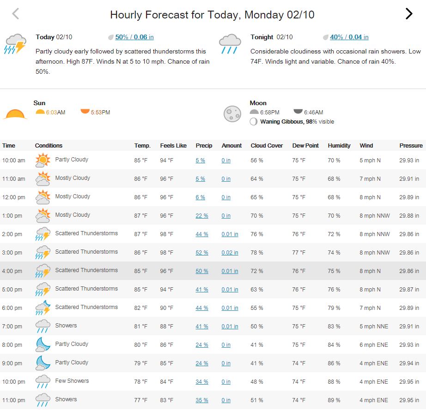
Task: Click the 34 % precip link at 10:00 pm
Action: pos(202,381)
